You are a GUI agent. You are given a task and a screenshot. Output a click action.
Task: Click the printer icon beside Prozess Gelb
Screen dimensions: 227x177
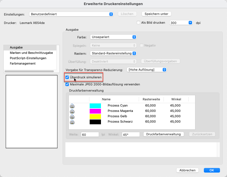(72, 116)
